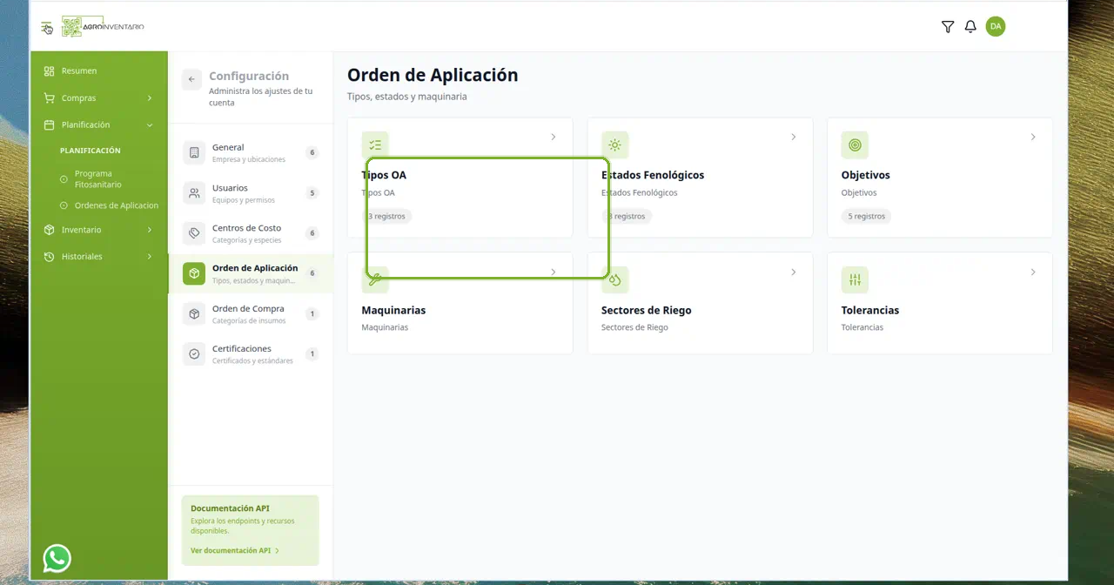Click the Documentación API heading
This screenshot has height=585, width=1114.
point(230,508)
